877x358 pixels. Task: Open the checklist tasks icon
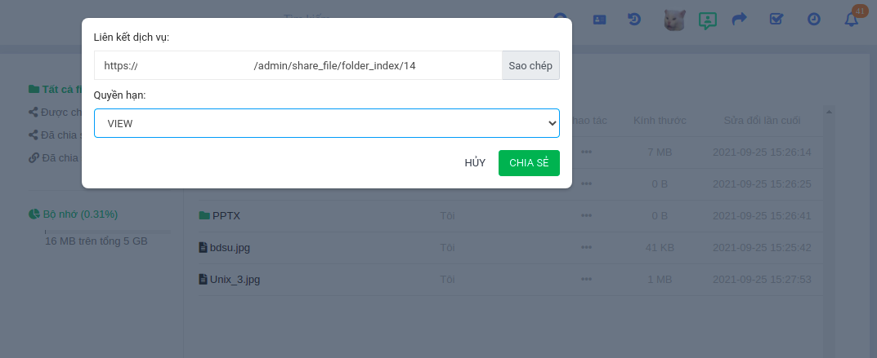click(776, 19)
